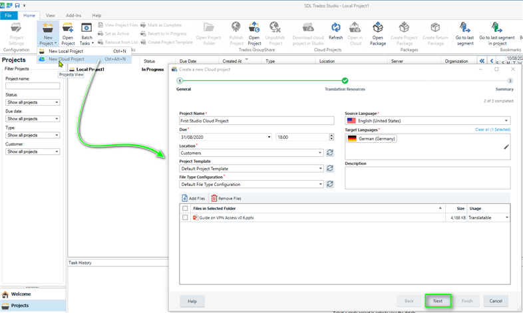Refresh the Cloud Projects list
This screenshot has height=313, width=523.
[335, 31]
